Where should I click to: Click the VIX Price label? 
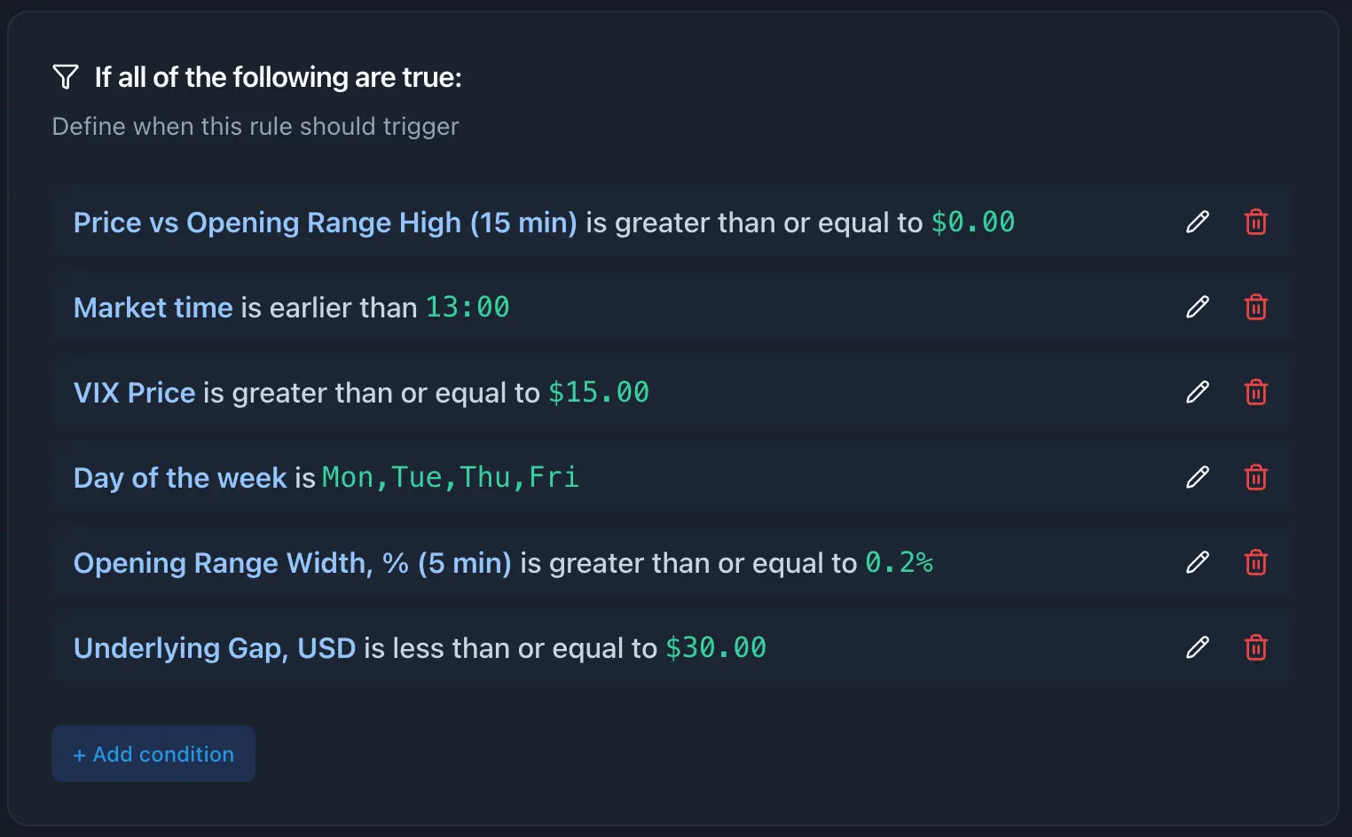[134, 393]
